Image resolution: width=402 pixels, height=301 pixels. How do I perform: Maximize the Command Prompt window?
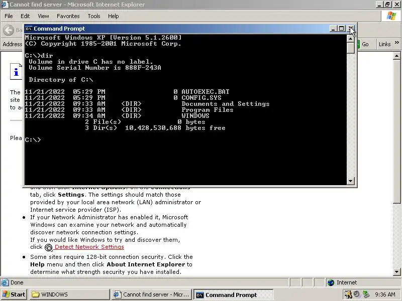341,29
